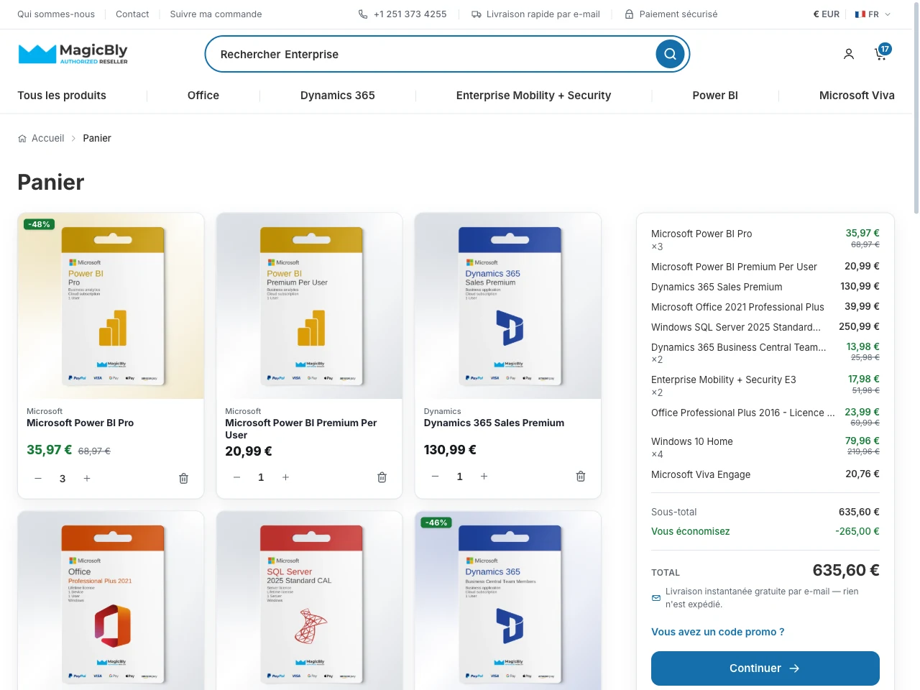This screenshot has height=690, width=920.
Task: Click Windows 10 Home in order summary
Action: click(x=692, y=441)
